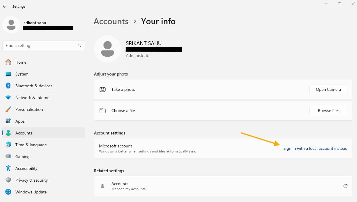
Task: Open Privacy & security settings
Action: click(x=31, y=180)
